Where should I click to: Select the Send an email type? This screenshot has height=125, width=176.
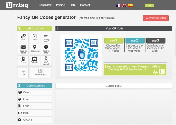[23, 49]
